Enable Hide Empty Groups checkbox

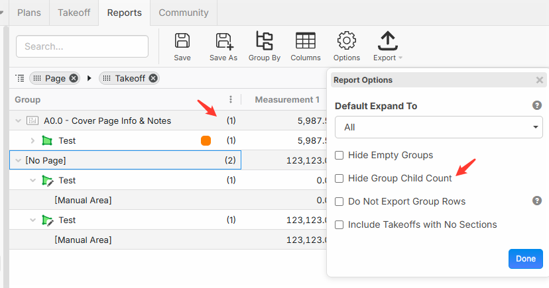click(339, 155)
